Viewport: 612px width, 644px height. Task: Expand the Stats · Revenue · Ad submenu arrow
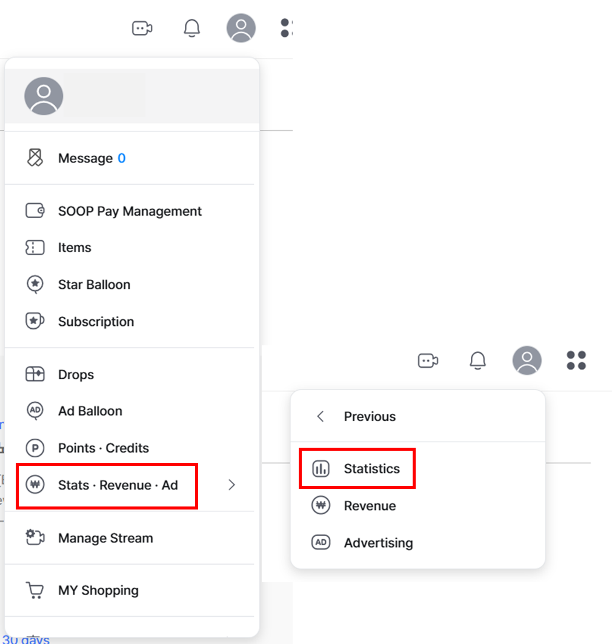coord(231,485)
